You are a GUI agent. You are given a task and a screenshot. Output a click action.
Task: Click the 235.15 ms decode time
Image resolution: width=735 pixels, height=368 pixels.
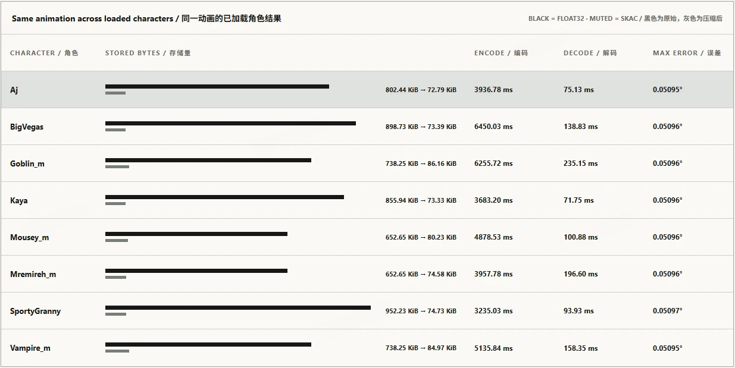581,163
